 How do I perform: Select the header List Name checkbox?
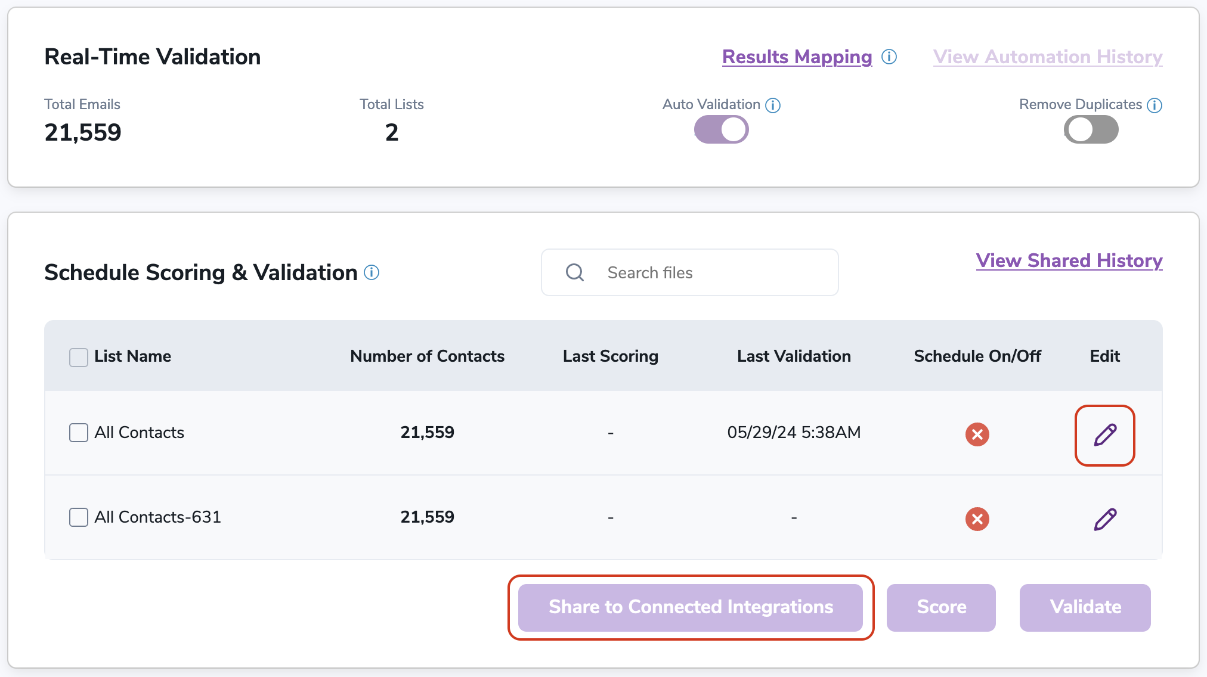pyautogui.click(x=77, y=356)
